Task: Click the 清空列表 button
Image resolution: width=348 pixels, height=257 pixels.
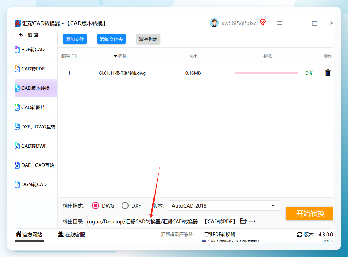Action: pos(148,39)
